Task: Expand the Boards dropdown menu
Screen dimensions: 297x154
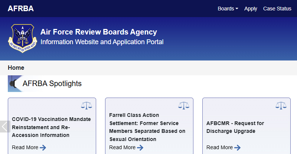Action: 228,9
